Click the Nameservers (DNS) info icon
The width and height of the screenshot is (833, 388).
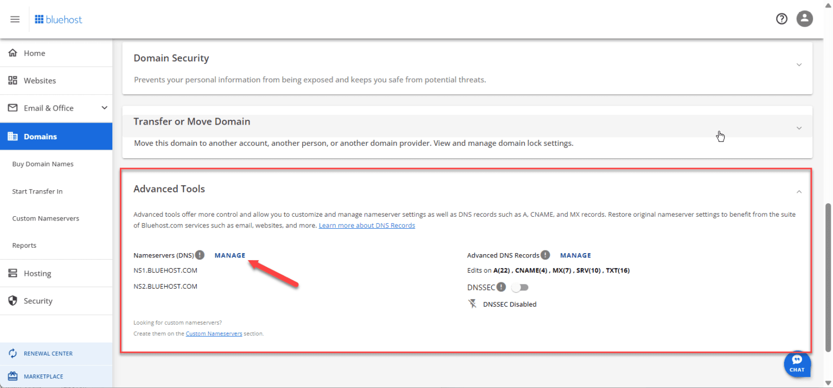click(200, 255)
